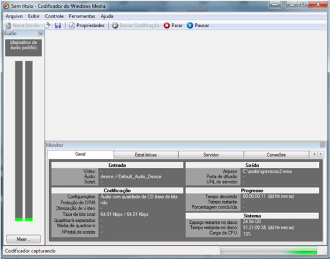
Task: Collapse the Áudio panel using its header button
Action: click(41, 33)
